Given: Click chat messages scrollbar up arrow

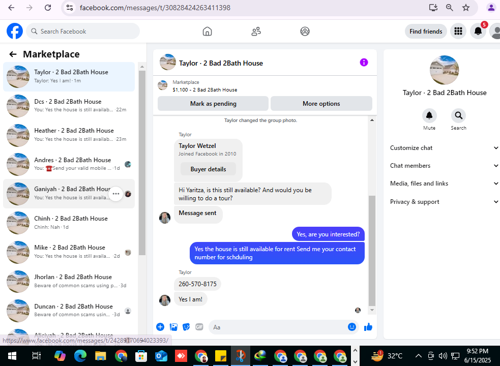Looking at the screenshot, I should [372, 120].
